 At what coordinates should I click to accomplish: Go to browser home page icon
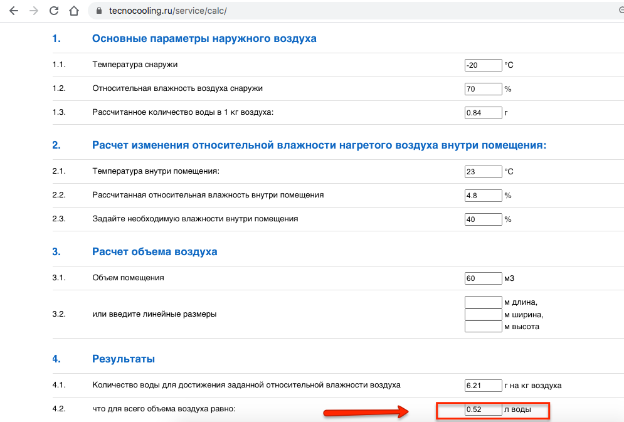click(74, 11)
